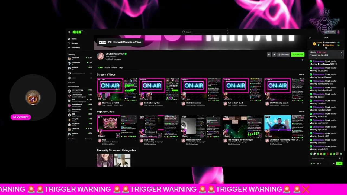Click the collapse chat icon beside Chat
This screenshot has height=195, width=347.
pyautogui.click(x=310, y=38)
